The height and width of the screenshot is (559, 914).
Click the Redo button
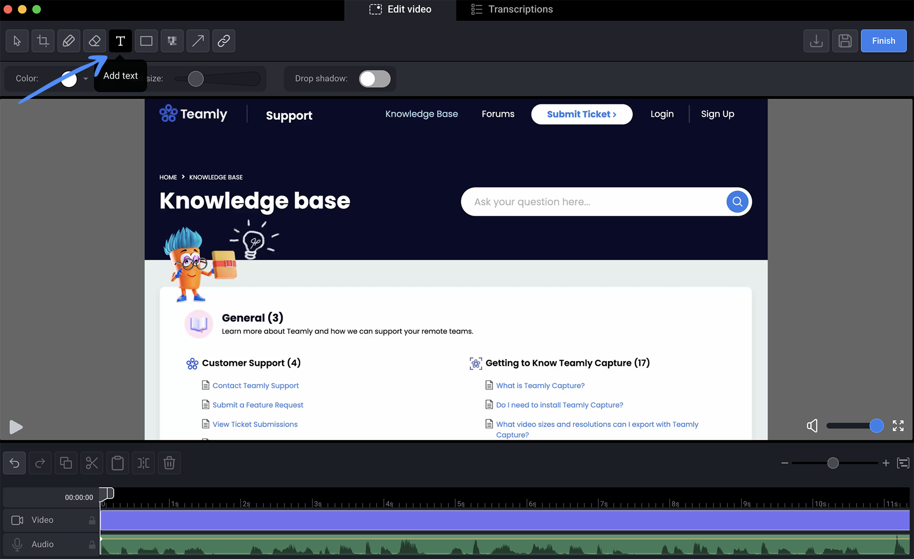[x=40, y=463]
